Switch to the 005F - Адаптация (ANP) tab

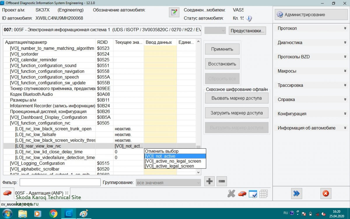39,193
